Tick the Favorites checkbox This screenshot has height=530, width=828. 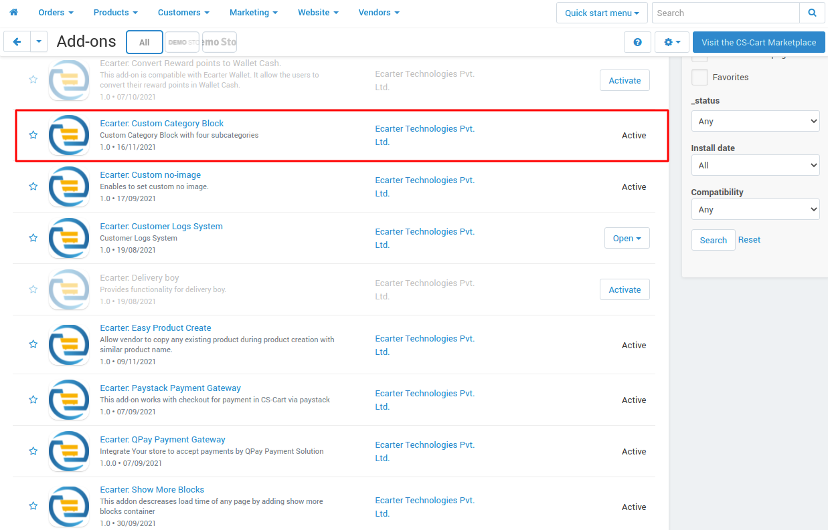[699, 77]
